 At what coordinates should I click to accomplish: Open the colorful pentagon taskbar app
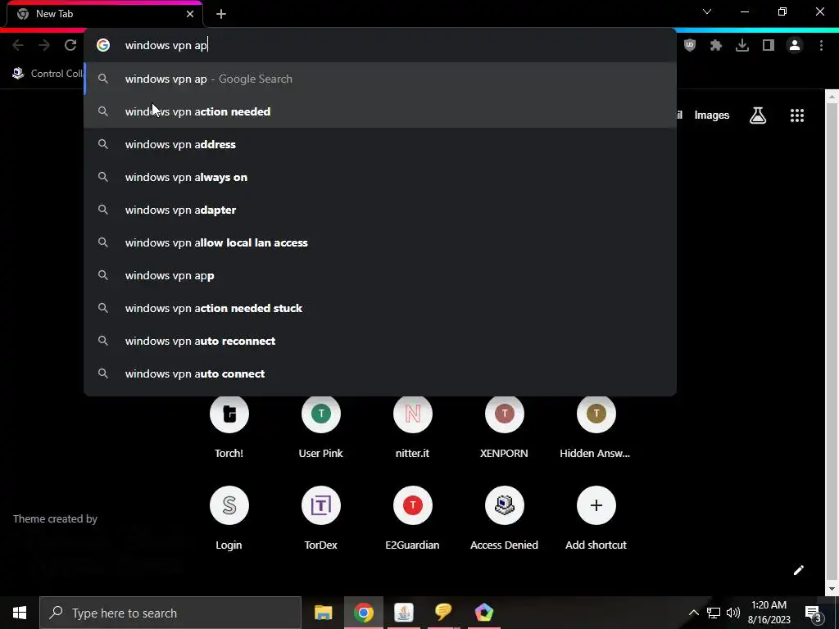click(483, 613)
